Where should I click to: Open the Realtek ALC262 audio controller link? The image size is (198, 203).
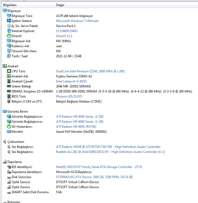[x=110, y=152]
